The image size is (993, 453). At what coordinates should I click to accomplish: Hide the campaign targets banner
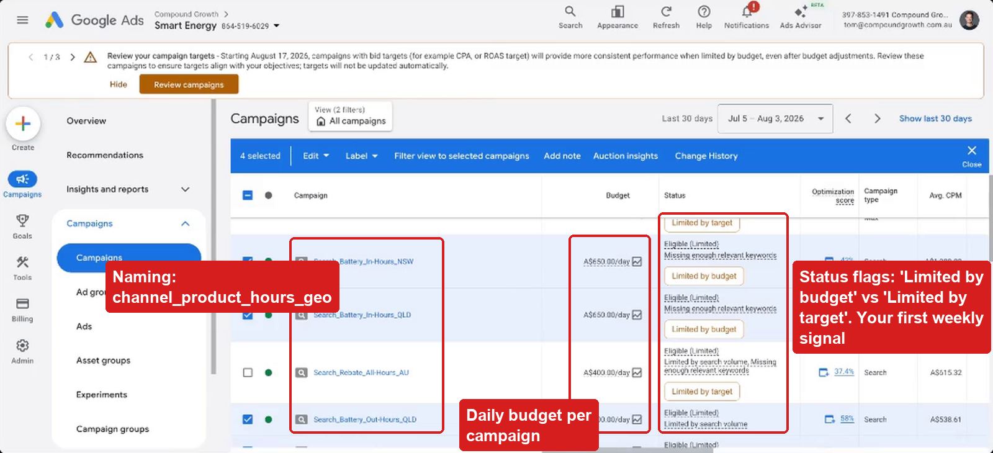(x=118, y=84)
